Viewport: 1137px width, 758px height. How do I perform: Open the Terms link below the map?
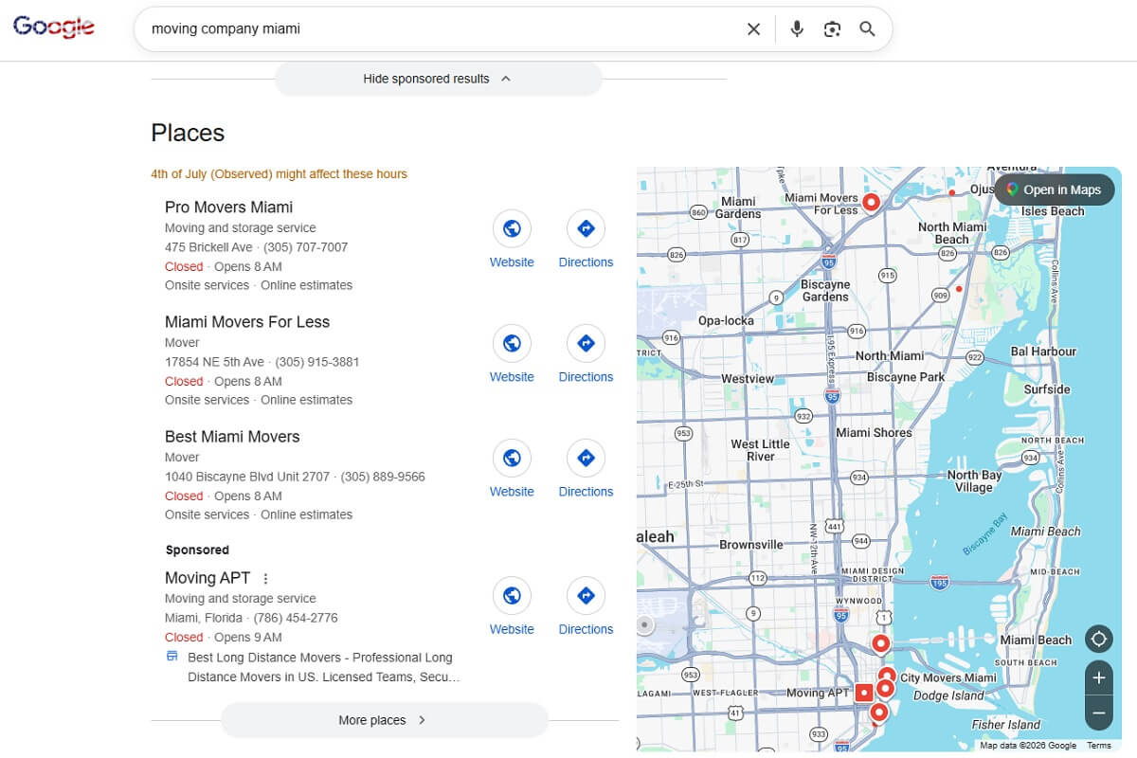(1099, 746)
